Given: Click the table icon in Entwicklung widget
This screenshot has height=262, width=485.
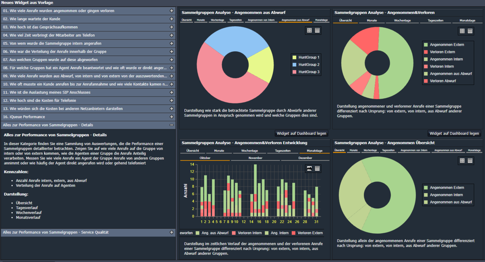Looking at the screenshot, I should 317,168.
